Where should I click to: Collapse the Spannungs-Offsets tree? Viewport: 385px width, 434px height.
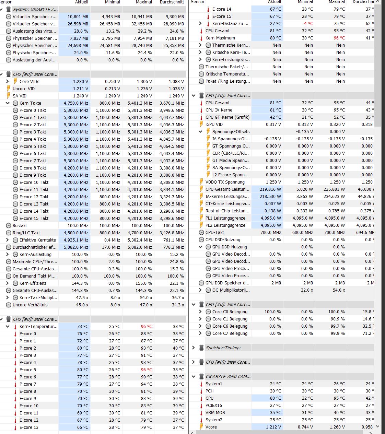(x=200, y=131)
